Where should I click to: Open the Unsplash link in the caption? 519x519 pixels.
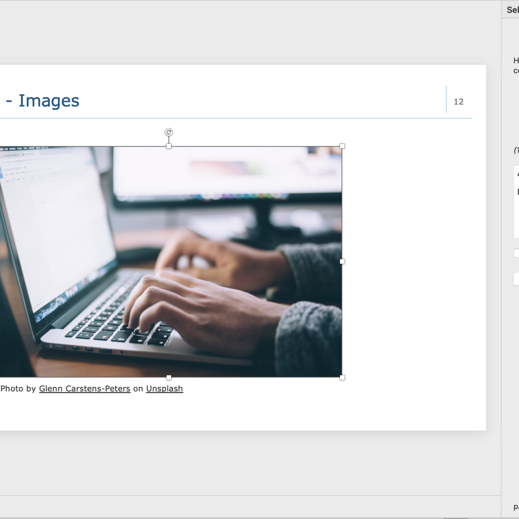[164, 388]
